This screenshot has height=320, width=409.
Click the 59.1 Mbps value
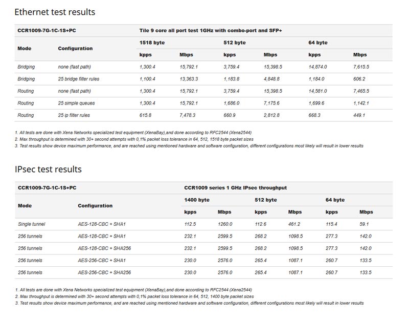point(364,224)
